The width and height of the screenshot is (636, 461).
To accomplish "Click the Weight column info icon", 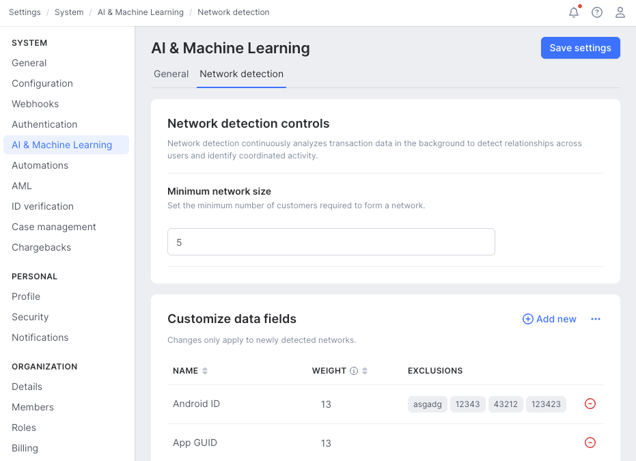I will coord(354,371).
